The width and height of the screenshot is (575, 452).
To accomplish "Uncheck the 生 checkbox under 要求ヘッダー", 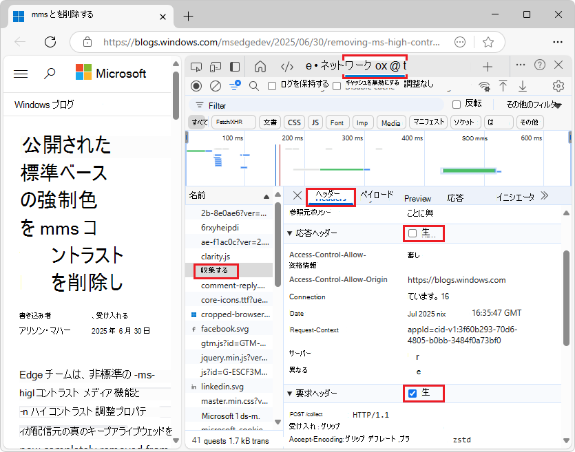I will (x=413, y=394).
